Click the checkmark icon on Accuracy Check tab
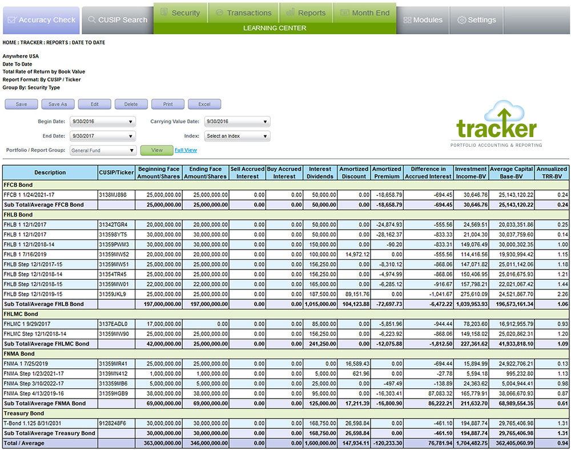Viewport: 571px width, 450px height. (12, 20)
